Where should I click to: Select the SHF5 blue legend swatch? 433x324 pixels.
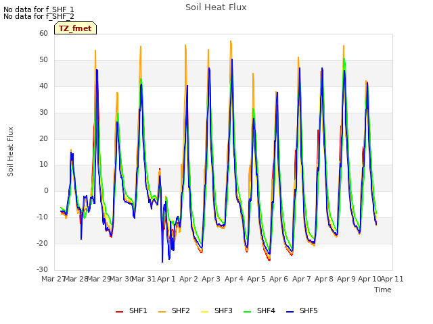pyautogui.click(x=290, y=311)
